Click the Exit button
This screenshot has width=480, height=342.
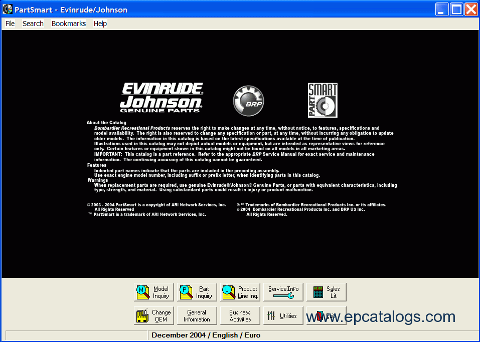tap(327, 316)
